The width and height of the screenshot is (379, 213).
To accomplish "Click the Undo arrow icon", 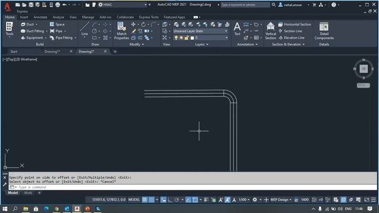I will point(65,5).
